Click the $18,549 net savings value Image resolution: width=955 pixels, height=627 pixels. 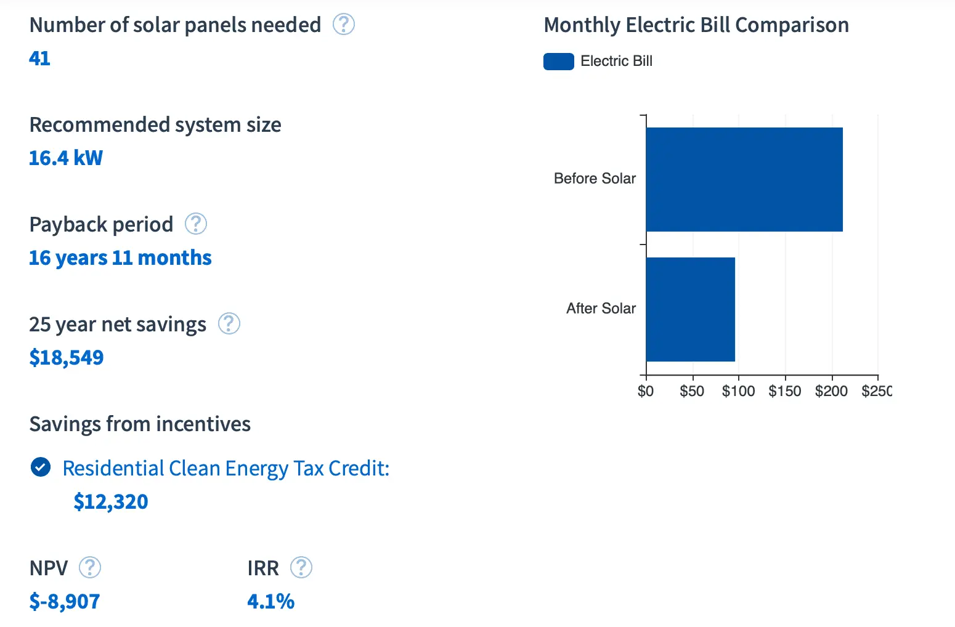(x=67, y=357)
